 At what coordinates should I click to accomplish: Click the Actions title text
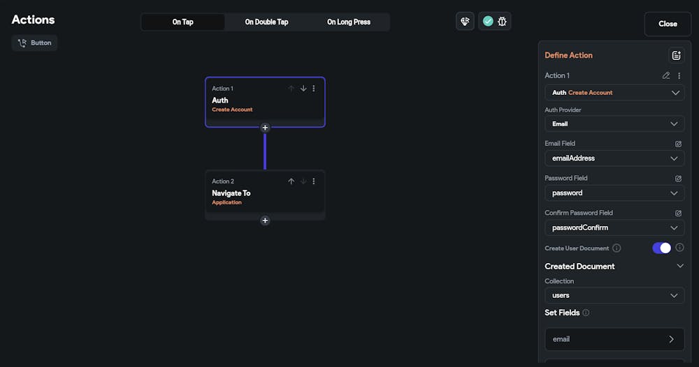point(33,20)
